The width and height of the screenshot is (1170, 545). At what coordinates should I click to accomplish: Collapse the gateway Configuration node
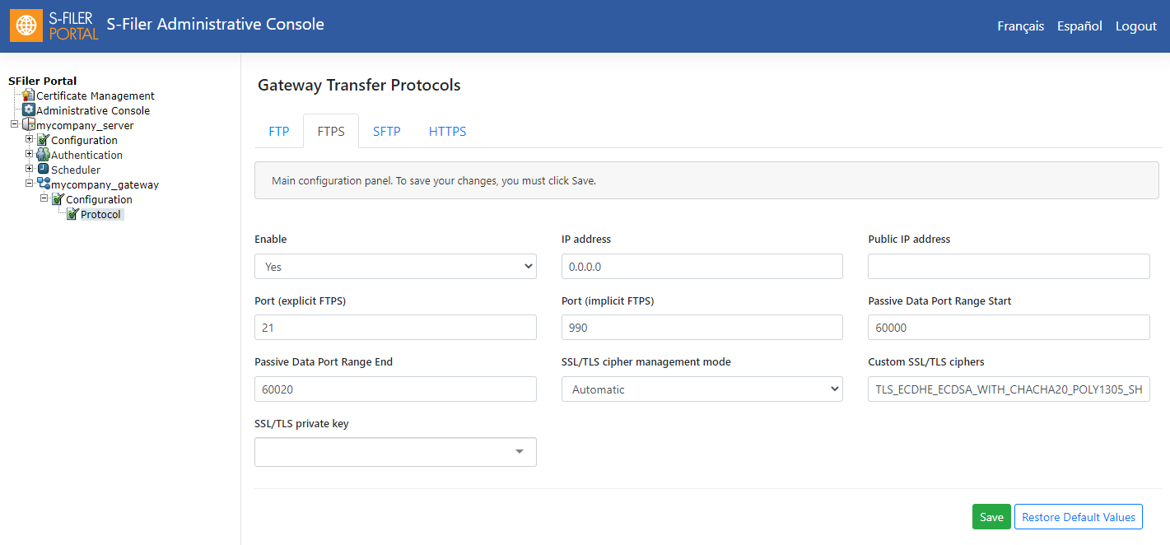click(x=44, y=198)
